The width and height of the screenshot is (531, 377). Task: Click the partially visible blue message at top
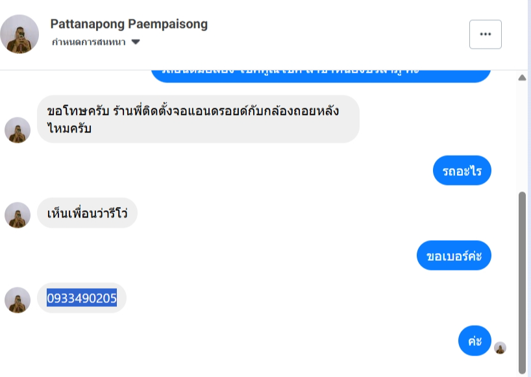point(321,76)
